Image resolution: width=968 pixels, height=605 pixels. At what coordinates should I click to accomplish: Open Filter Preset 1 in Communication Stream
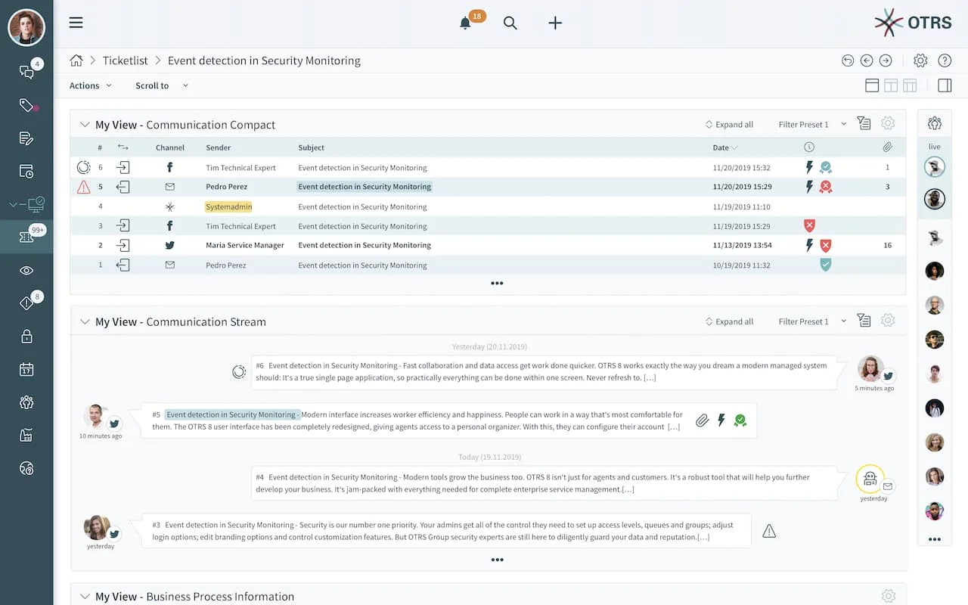812,321
